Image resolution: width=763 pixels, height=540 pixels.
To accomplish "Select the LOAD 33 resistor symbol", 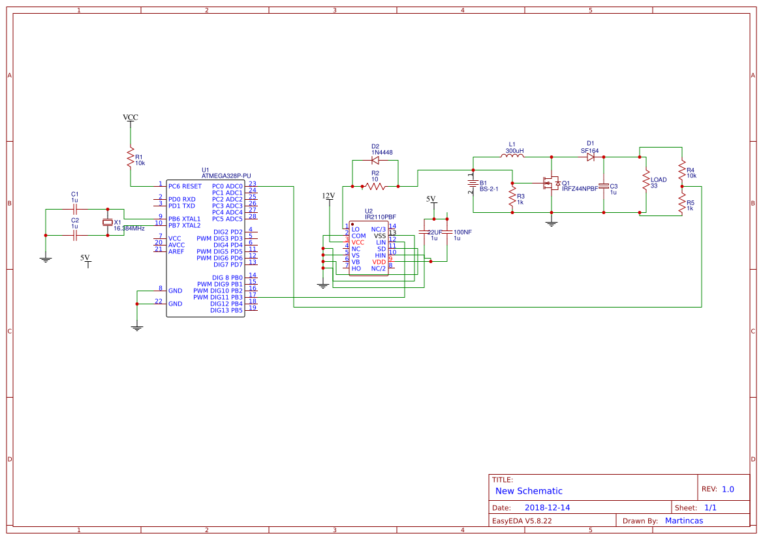I will pyautogui.click(x=646, y=180).
